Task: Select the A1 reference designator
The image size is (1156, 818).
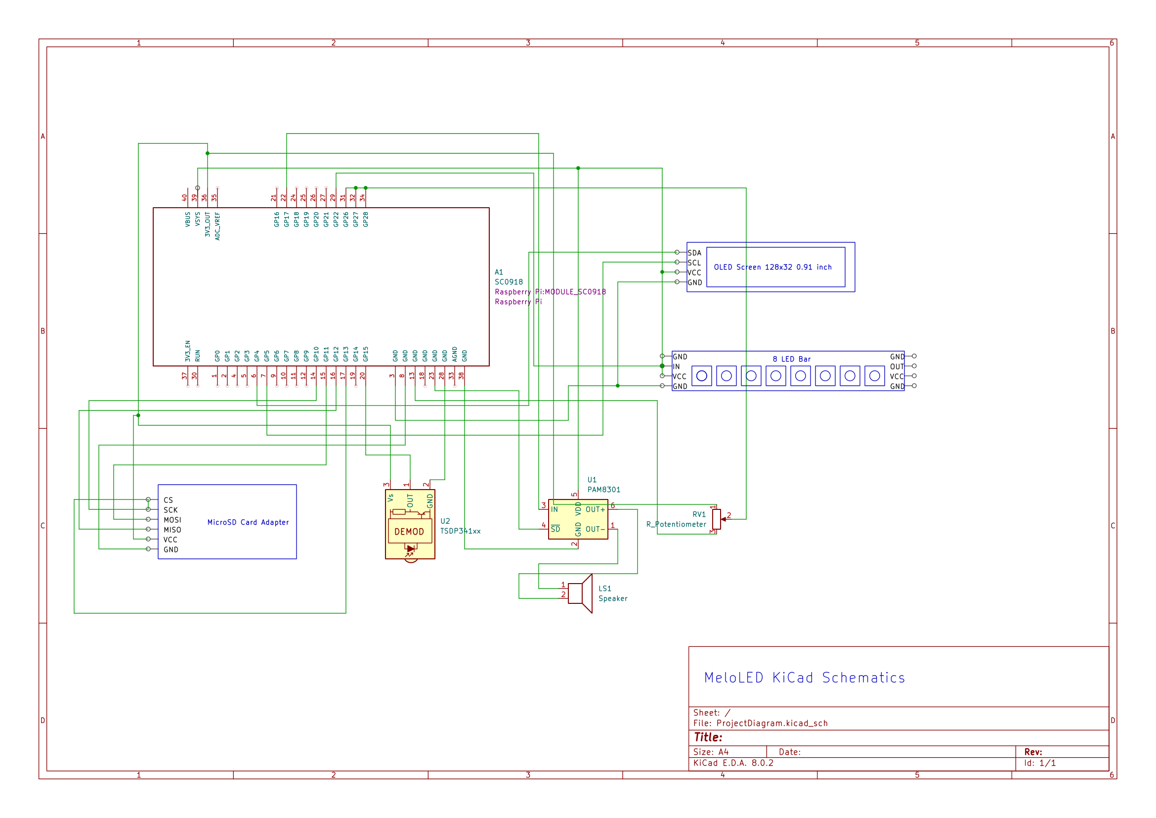Action: click(x=499, y=272)
